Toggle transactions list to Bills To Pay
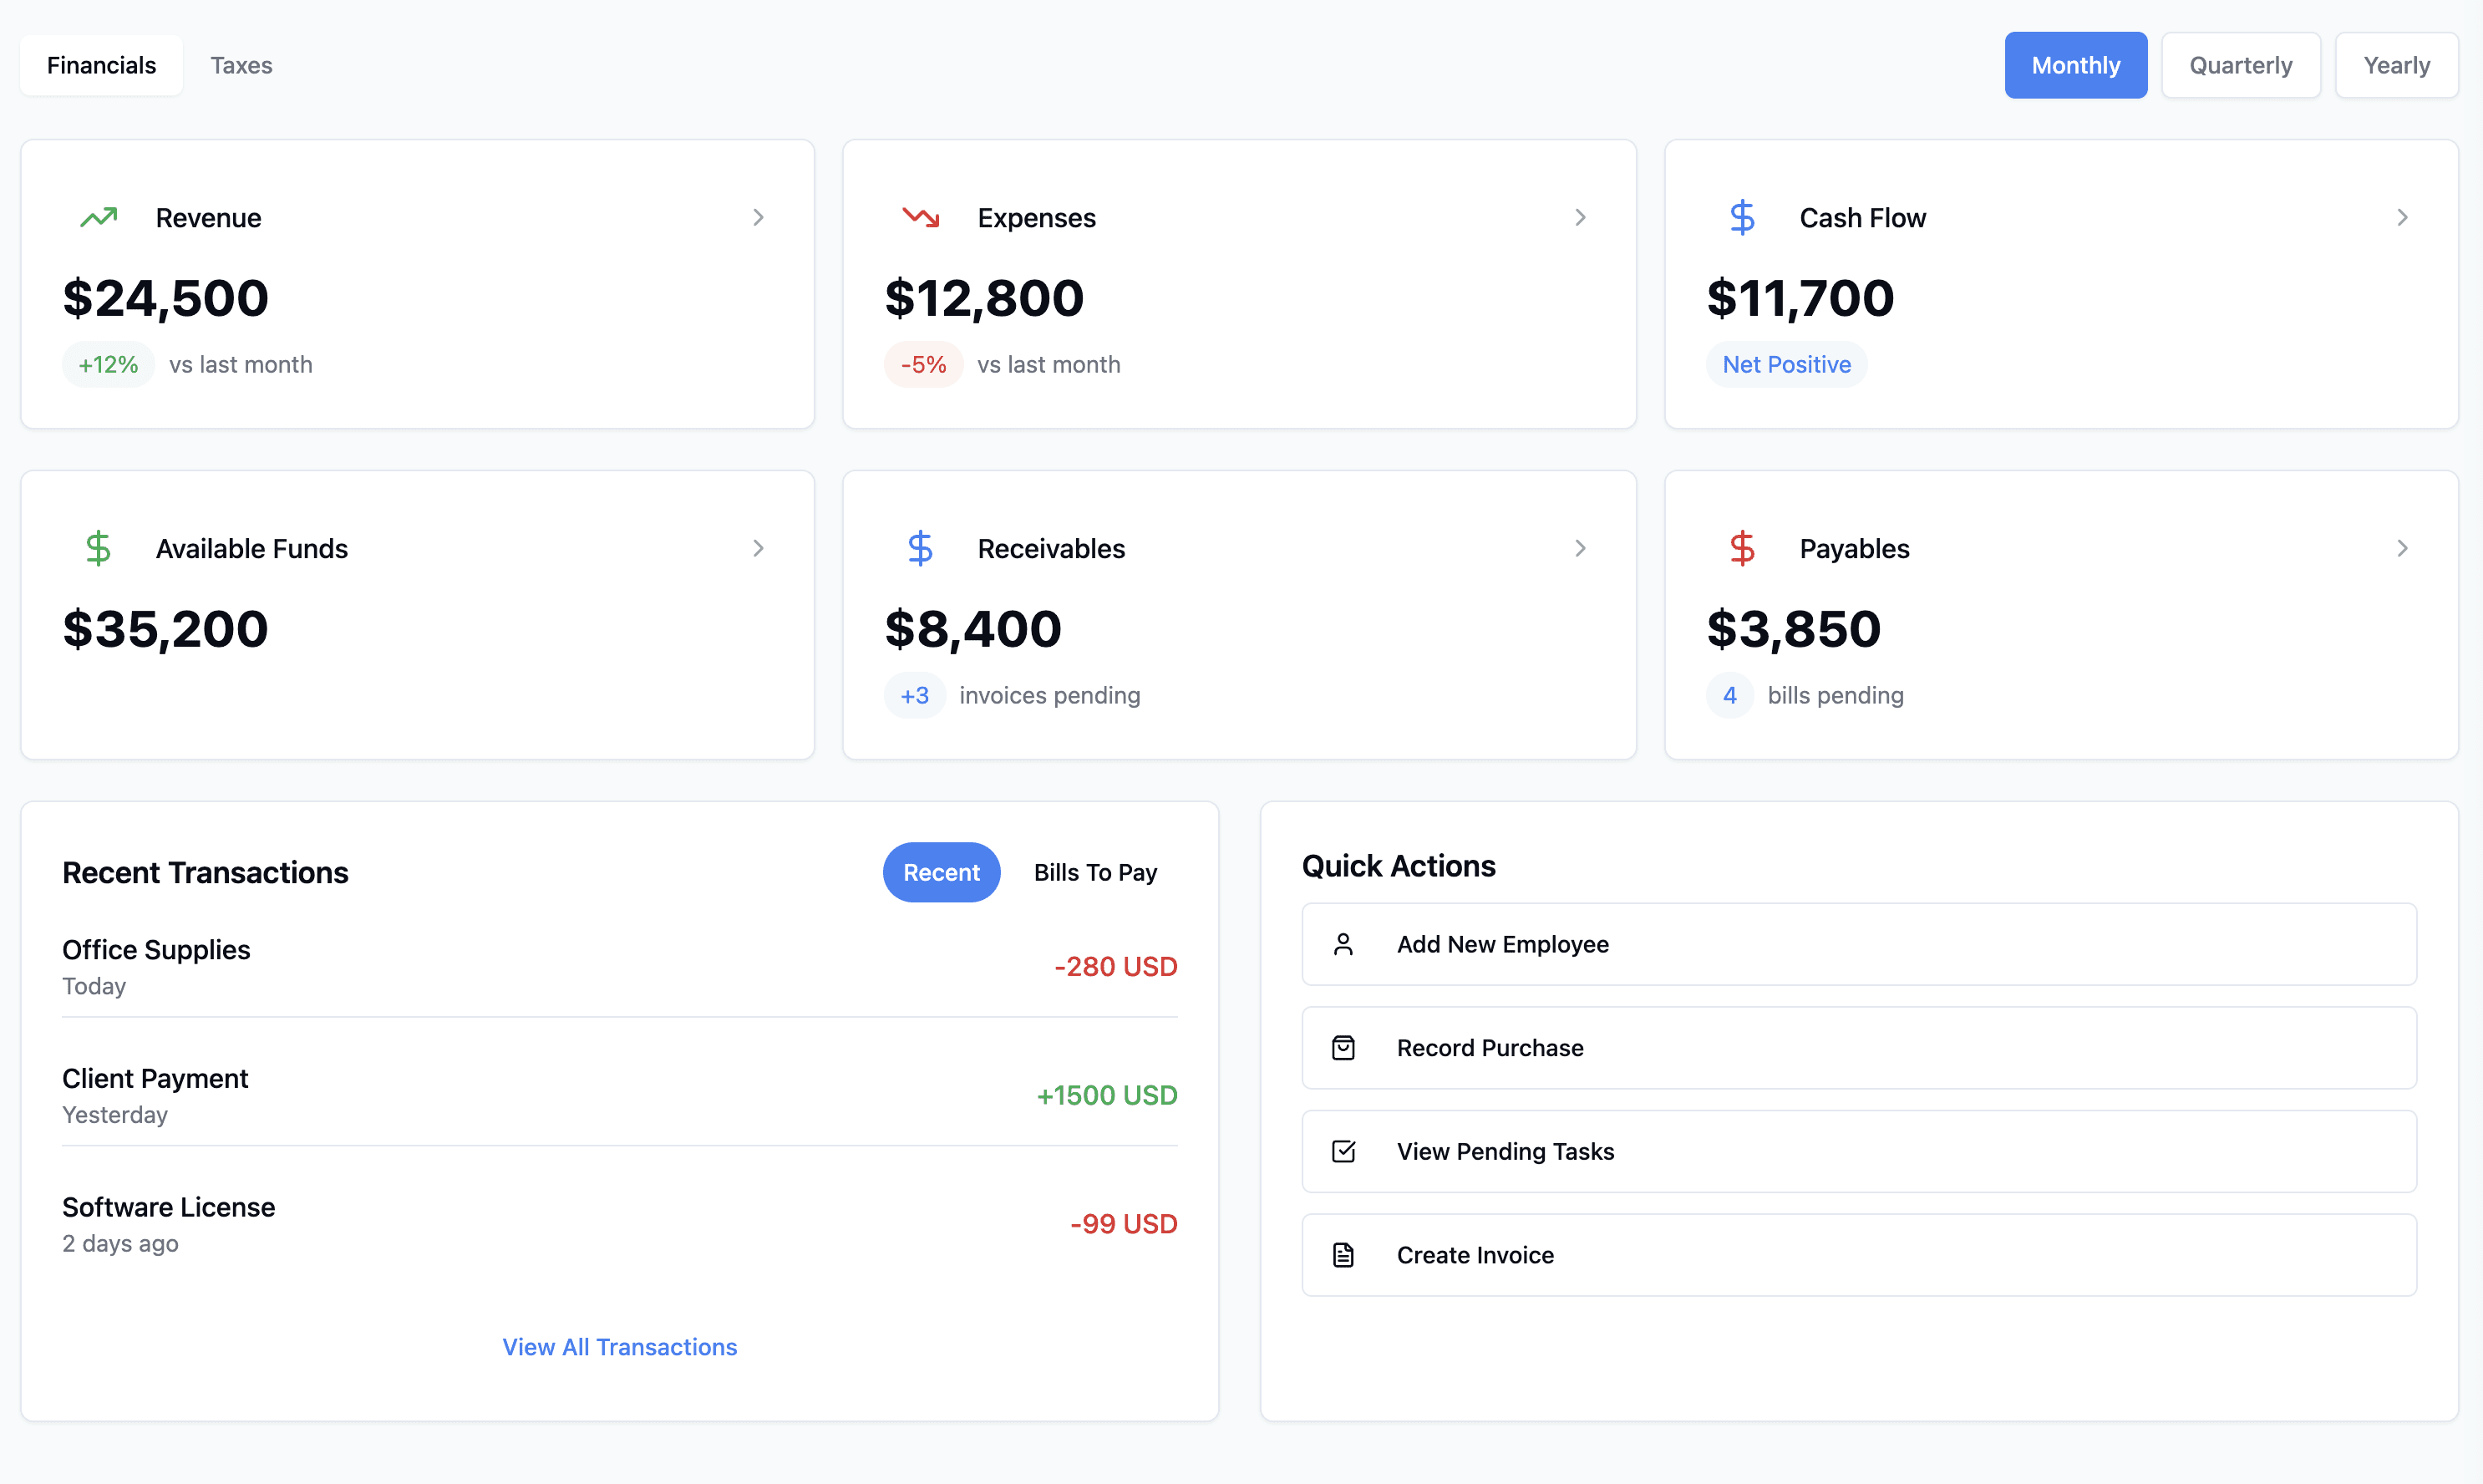 [1094, 872]
